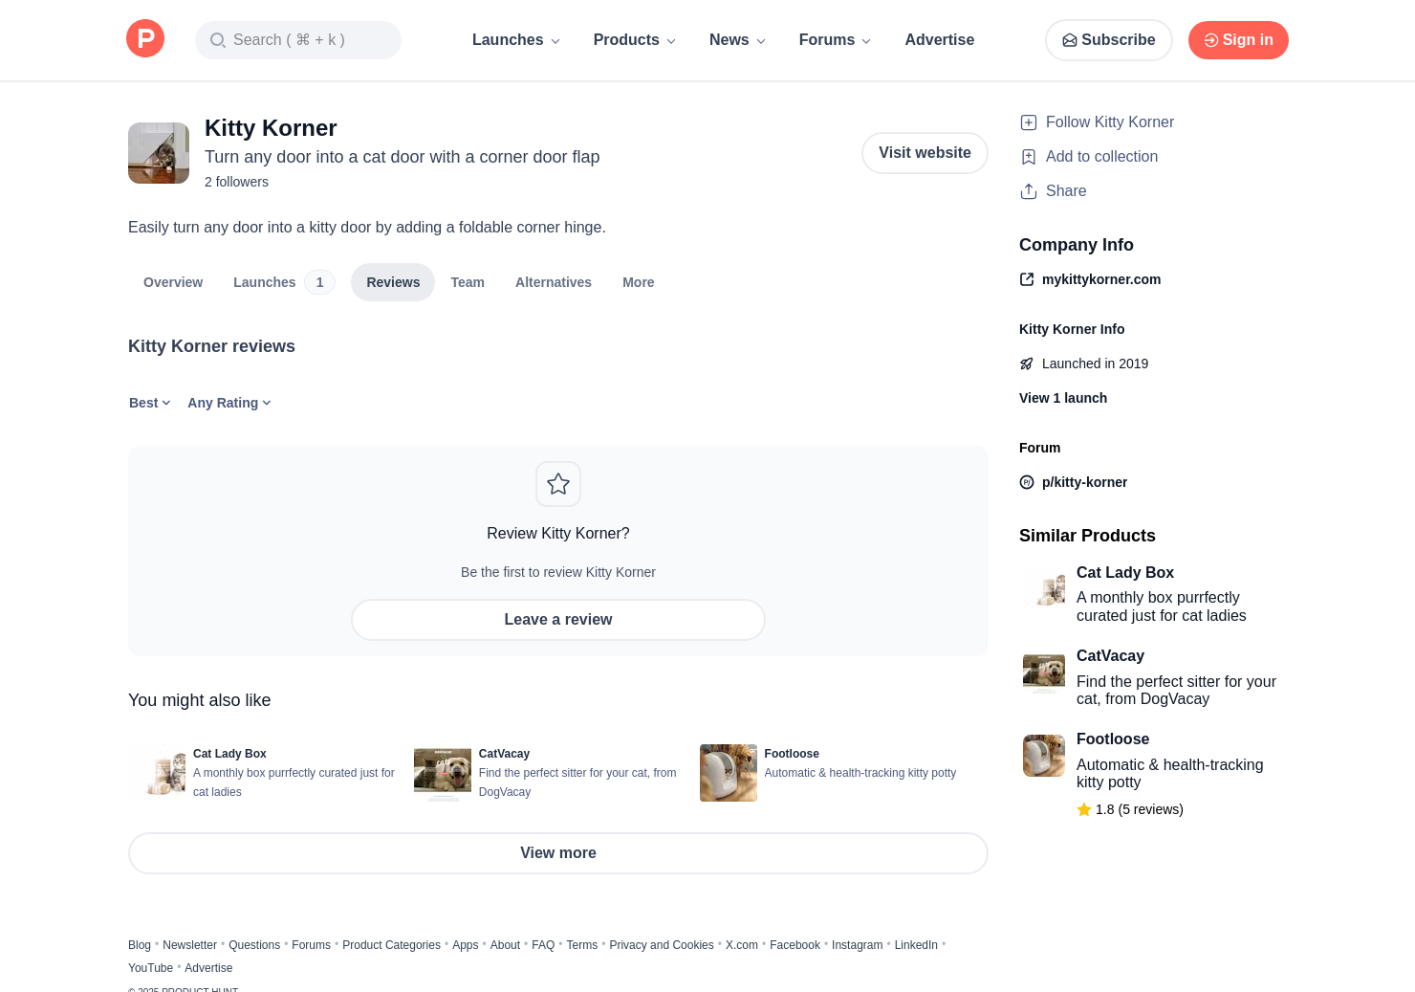Open the More tab dropdown
This screenshot has width=1415, height=992.
click(x=639, y=282)
